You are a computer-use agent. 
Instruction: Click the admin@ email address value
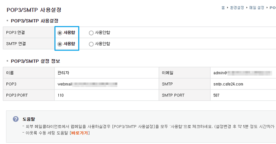243,73
